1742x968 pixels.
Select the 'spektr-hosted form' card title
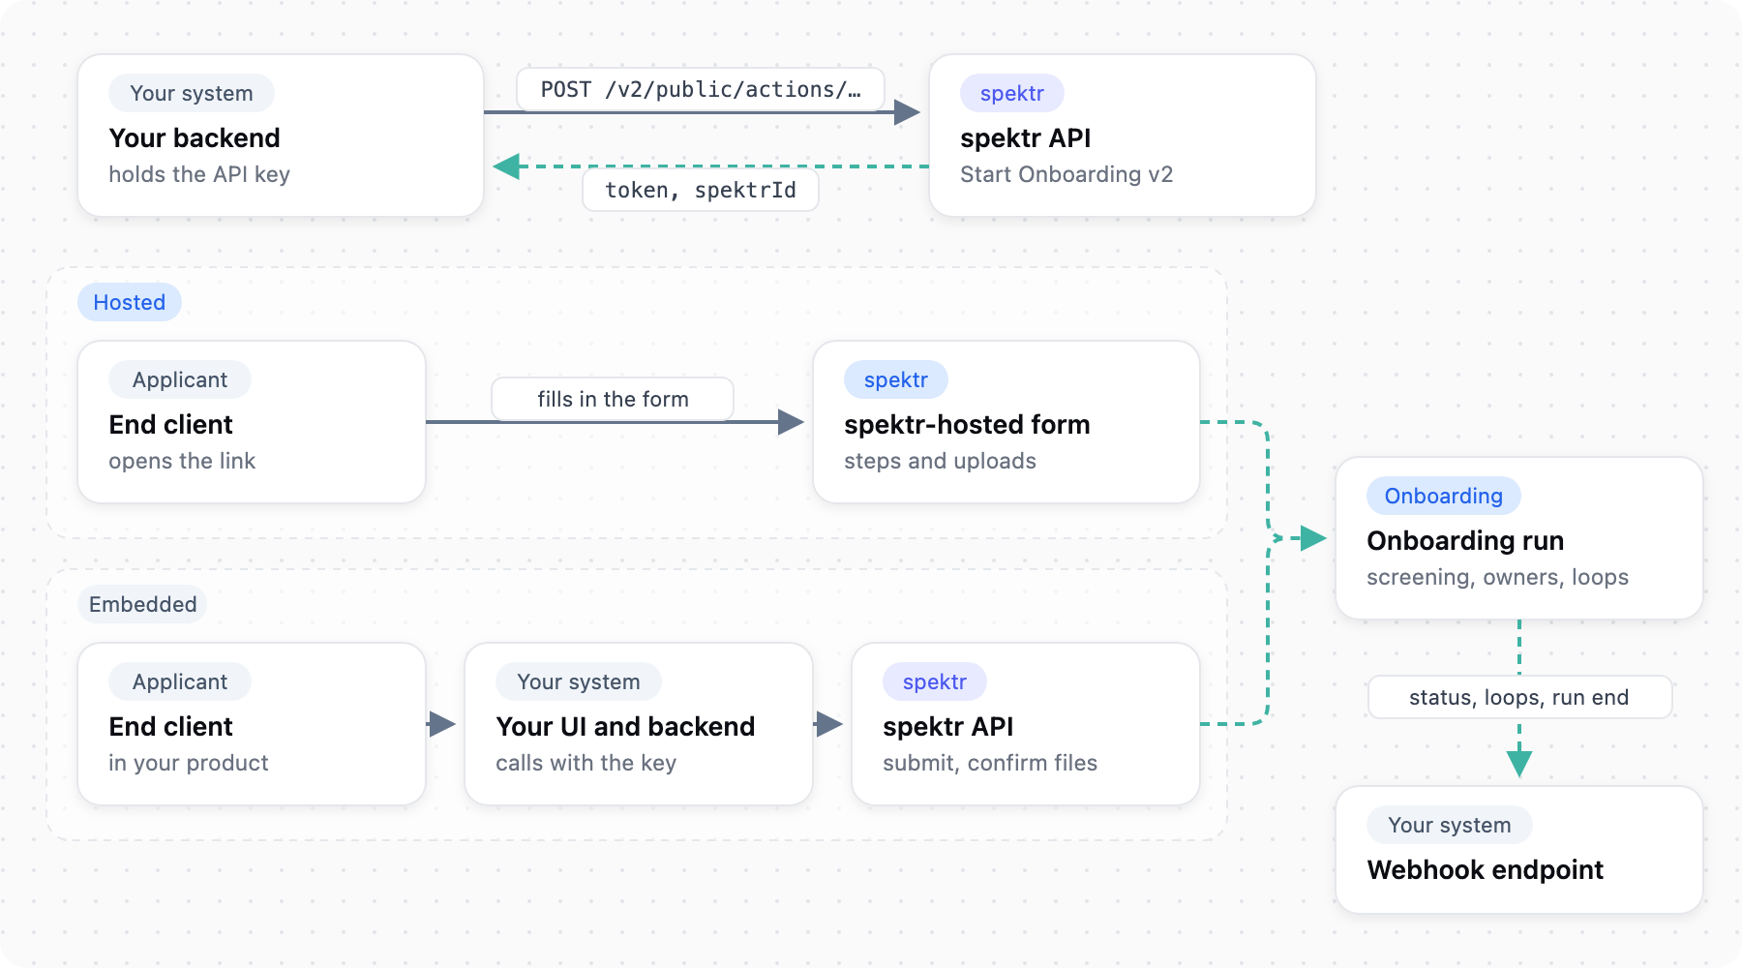967,424
